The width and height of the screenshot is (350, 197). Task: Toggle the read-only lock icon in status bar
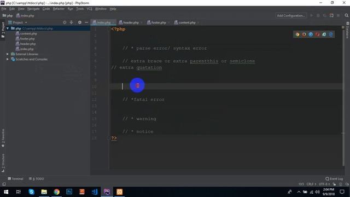(334, 184)
